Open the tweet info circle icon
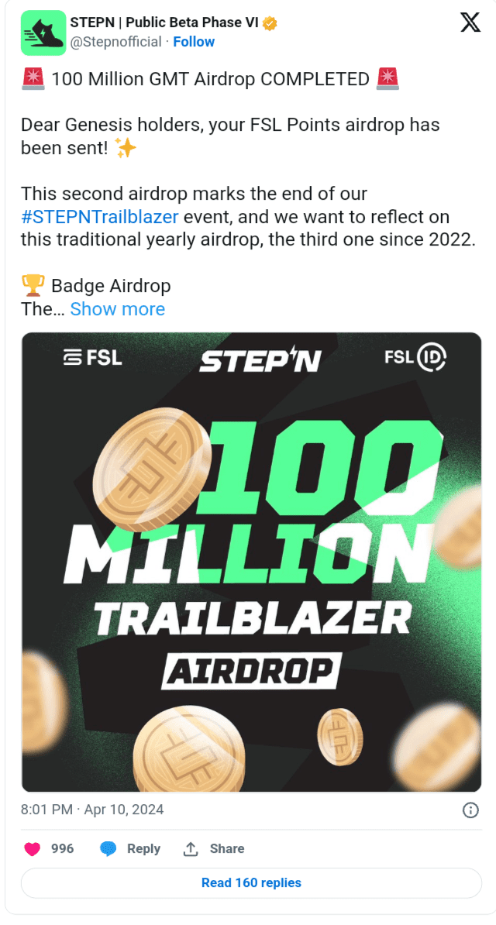Screen dimensions: 496x925 pyautogui.click(x=470, y=810)
